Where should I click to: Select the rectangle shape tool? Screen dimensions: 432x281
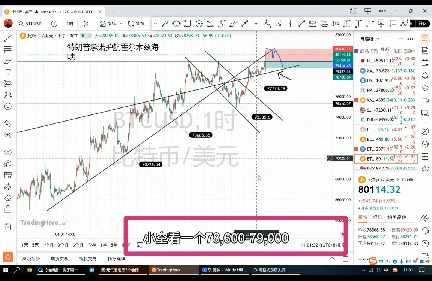point(187,24)
